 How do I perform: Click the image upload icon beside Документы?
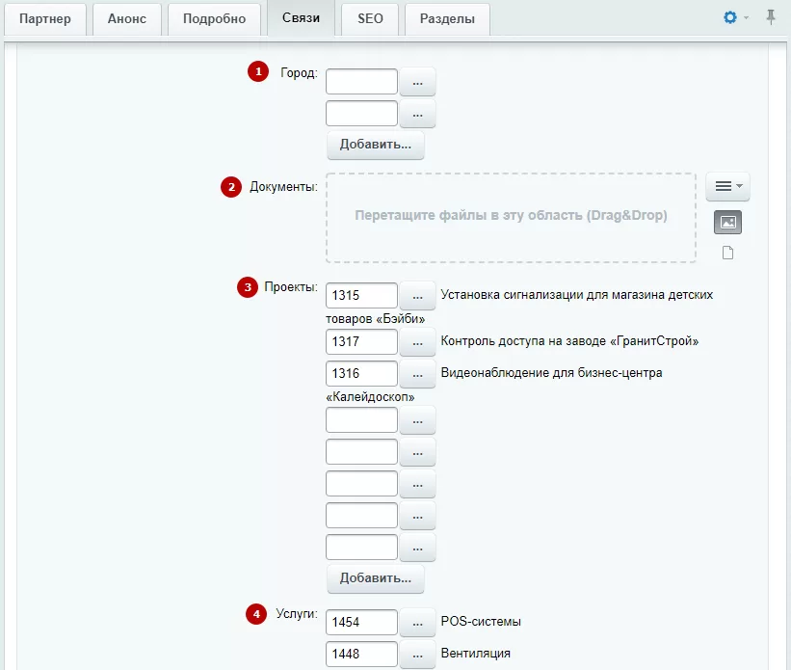pyautogui.click(x=727, y=222)
